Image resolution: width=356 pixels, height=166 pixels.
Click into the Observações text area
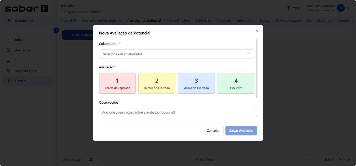click(176, 113)
